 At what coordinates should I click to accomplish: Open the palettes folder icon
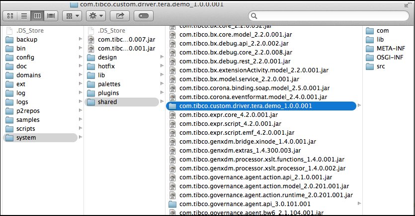pyautogui.click(x=91, y=84)
